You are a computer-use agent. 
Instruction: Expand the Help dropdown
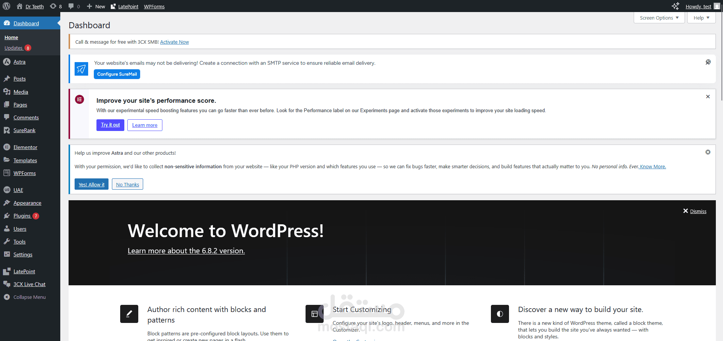pyautogui.click(x=701, y=18)
